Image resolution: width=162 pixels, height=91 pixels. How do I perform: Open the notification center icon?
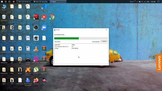(x=159, y=2)
